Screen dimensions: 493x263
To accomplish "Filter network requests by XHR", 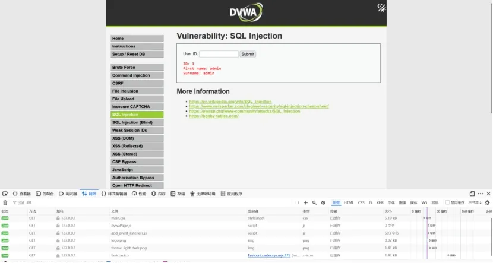I will [380, 202].
